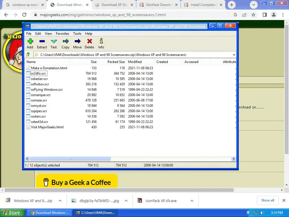
Task: Click the Google icon in address bar
Action: point(235,15)
